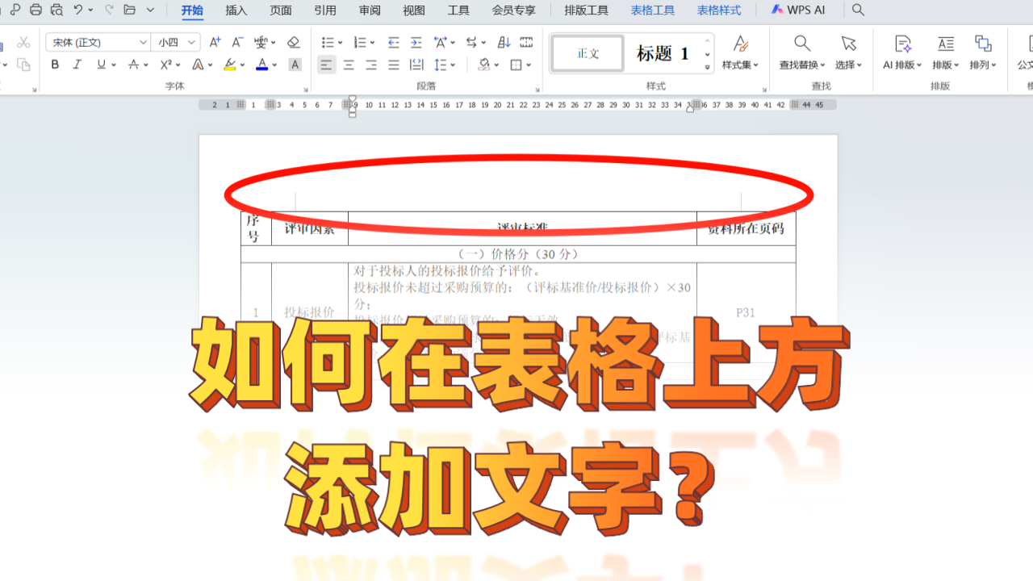Open the text effects A icon
This screenshot has height=581, width=1033.
click(198, 65)
